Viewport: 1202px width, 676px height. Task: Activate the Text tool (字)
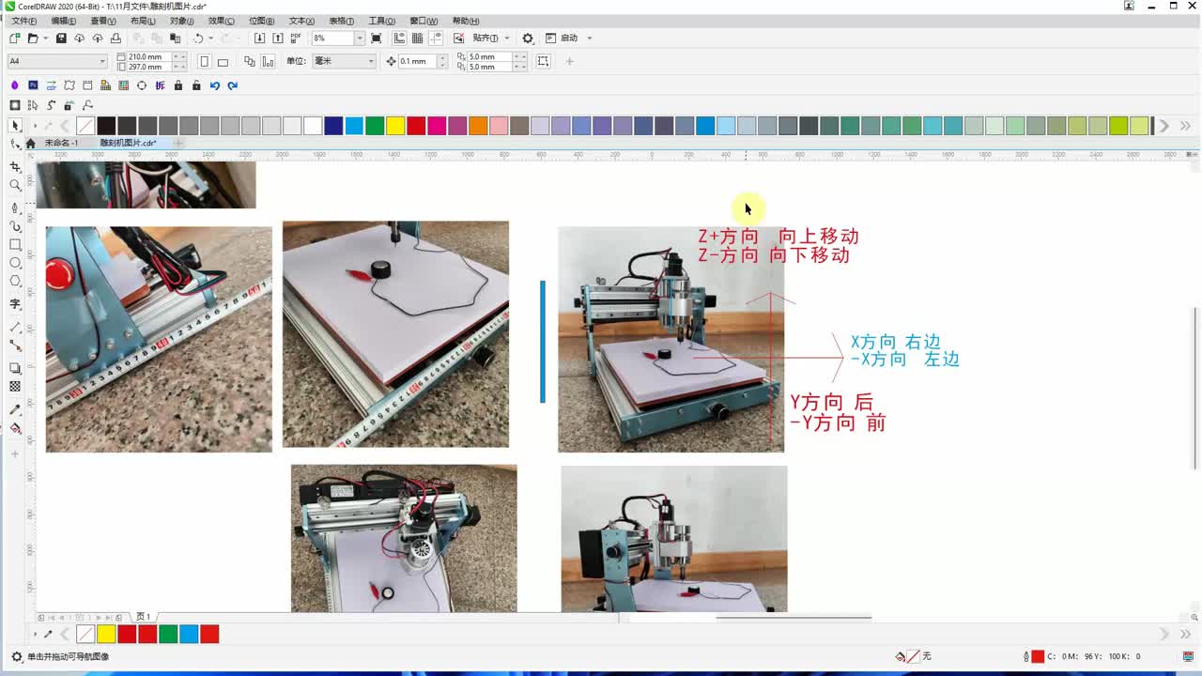tap(15, 304)
